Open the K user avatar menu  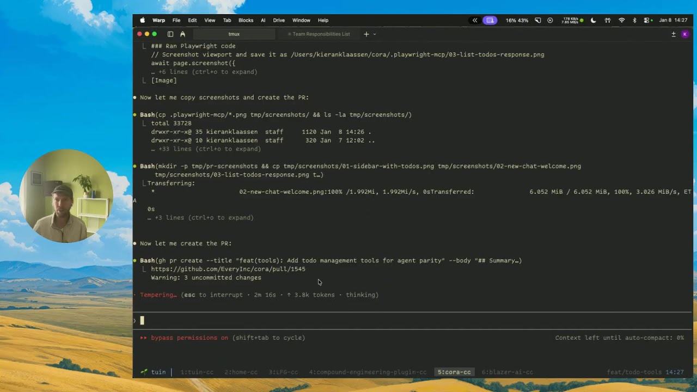[x=685, y=34]
